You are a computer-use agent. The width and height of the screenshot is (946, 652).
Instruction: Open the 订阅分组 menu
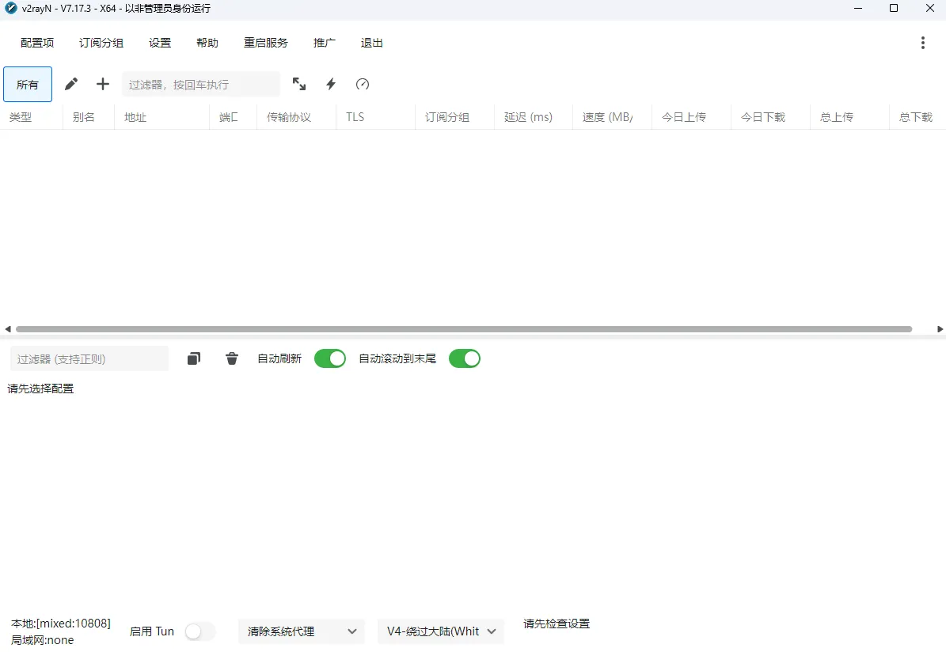coord(101,43)
